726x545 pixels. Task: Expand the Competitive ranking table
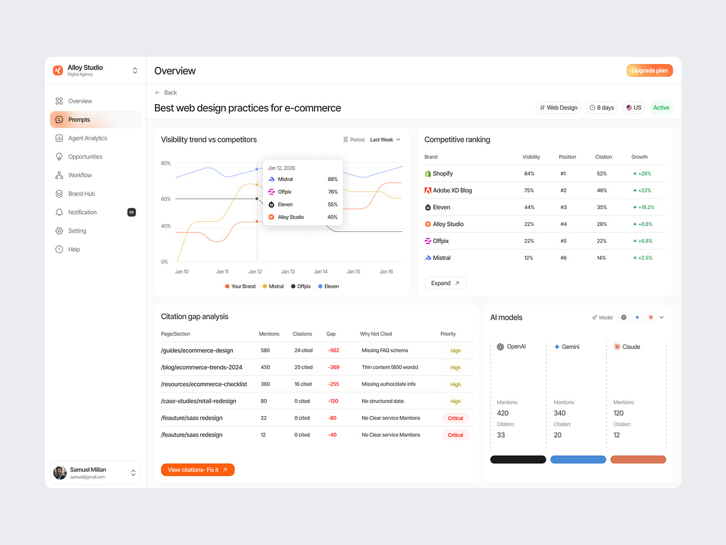446,283
